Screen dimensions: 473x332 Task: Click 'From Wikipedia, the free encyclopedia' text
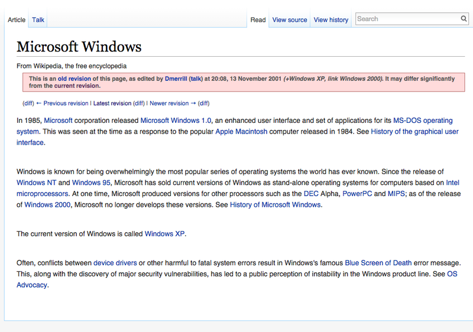coord(72,66)
